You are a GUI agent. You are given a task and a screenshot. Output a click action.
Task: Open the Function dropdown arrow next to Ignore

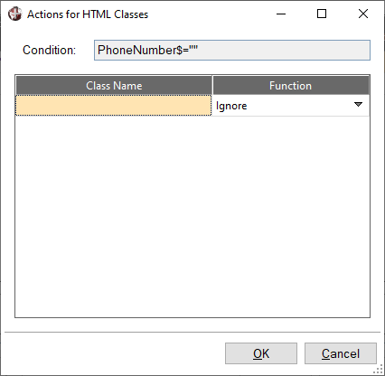pyautogui.click(x=358, y=105)
